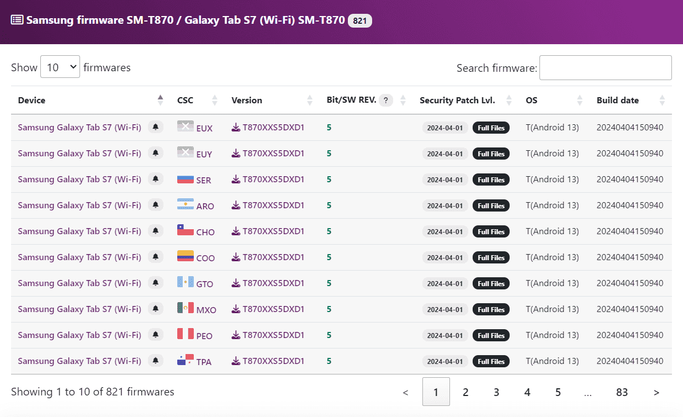The width and height of the screenshot is (683, 417).
Task: Open the Show firmwares count dropdown
Action: point(60,67)
